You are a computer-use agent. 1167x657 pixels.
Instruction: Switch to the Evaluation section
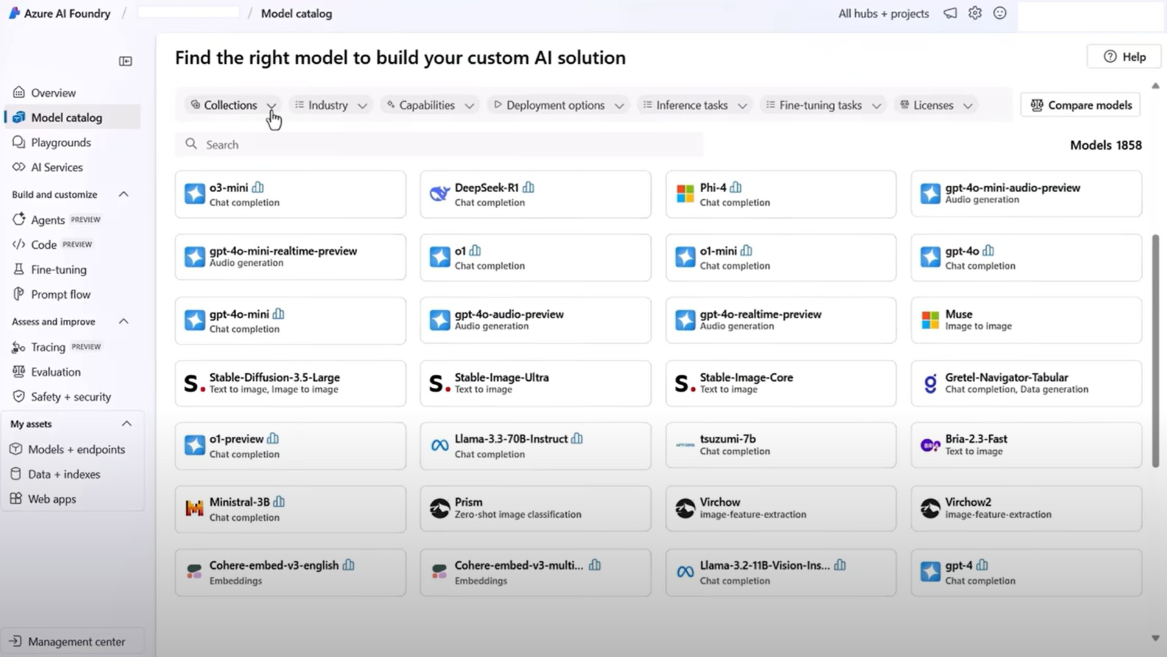click(x=55, y=372)
